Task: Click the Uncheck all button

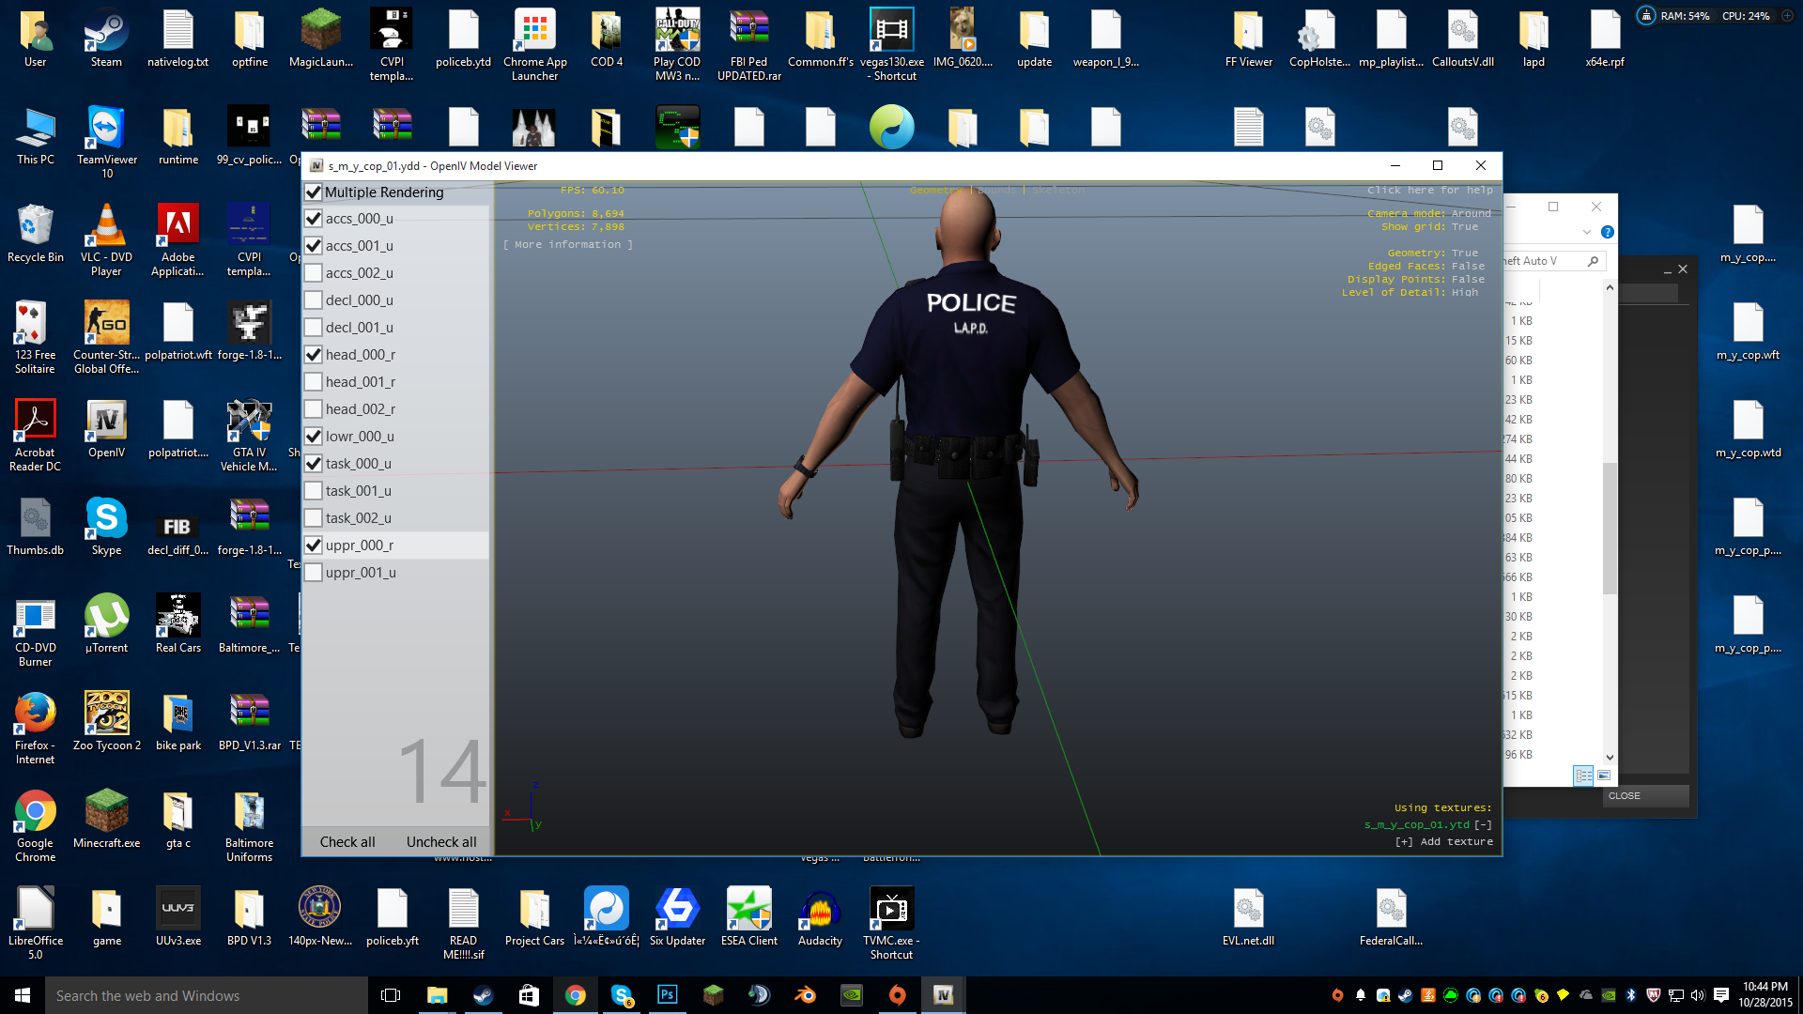Action: (x=440, y=842)
